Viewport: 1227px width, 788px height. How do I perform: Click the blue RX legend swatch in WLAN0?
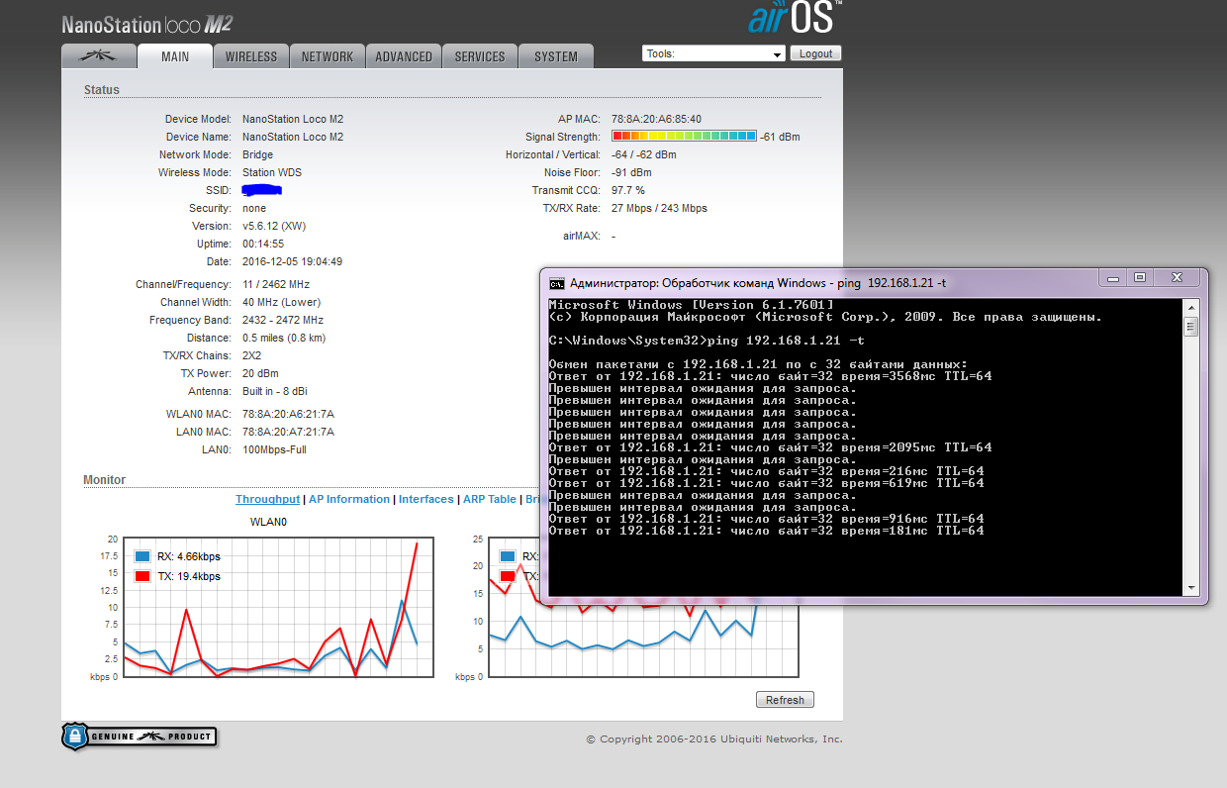pos(142,556)
